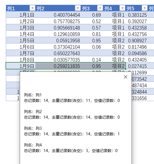Select cell 0.432405

tap(136, 59)
